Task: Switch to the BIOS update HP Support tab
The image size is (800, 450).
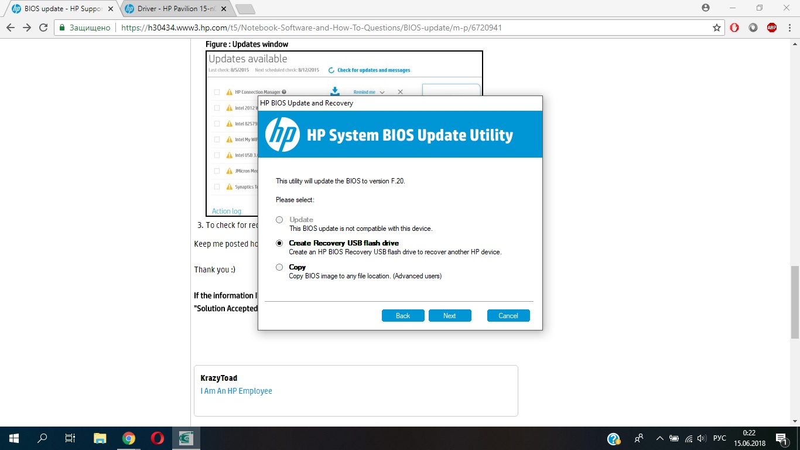Action: [x=63, y=9]
